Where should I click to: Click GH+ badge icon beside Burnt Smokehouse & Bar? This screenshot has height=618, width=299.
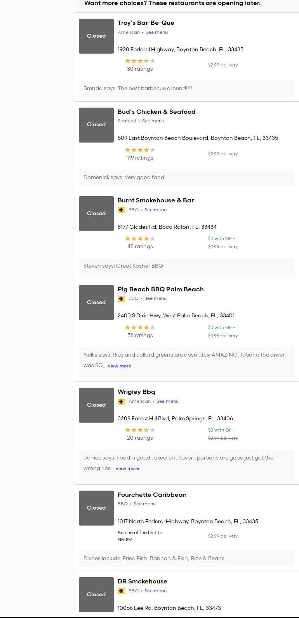click(x=122, y=210)
